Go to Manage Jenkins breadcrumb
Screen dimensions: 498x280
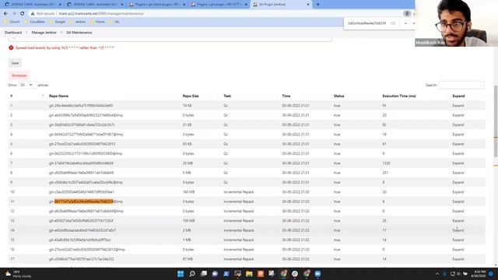44,33
